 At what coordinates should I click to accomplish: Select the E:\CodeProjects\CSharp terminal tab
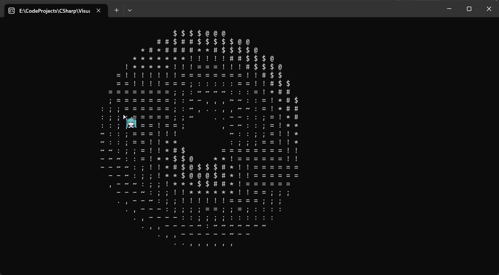pos(56,11)
